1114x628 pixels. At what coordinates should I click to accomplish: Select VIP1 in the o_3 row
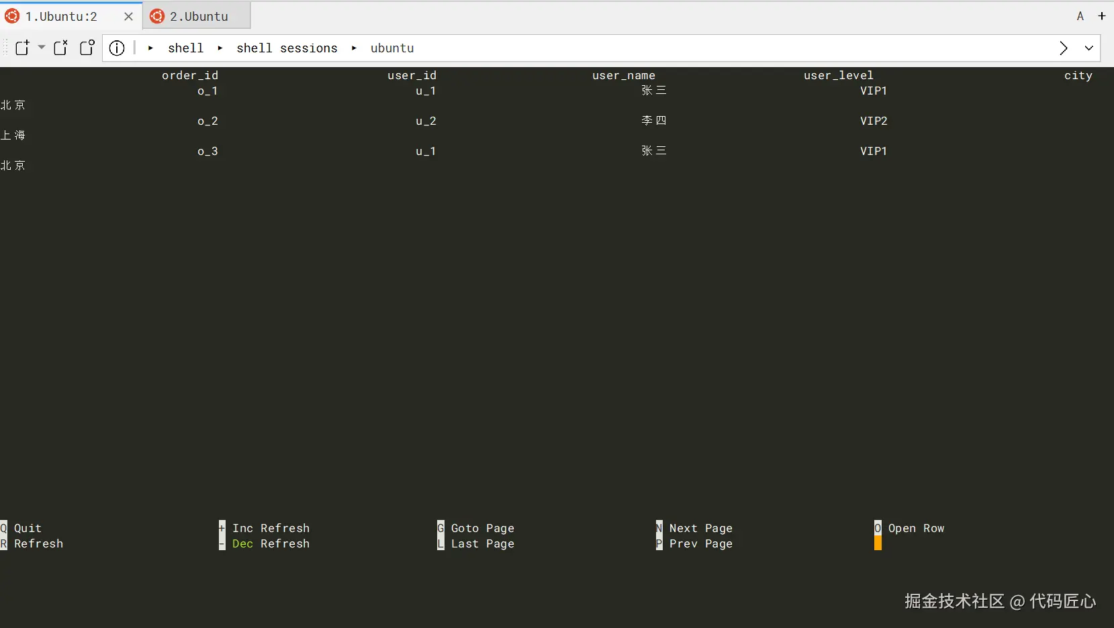(x=874, y=151)
